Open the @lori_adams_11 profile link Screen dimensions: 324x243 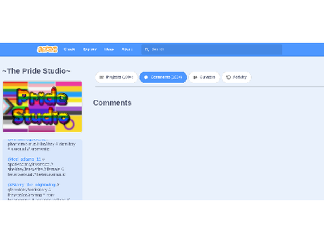24,159
